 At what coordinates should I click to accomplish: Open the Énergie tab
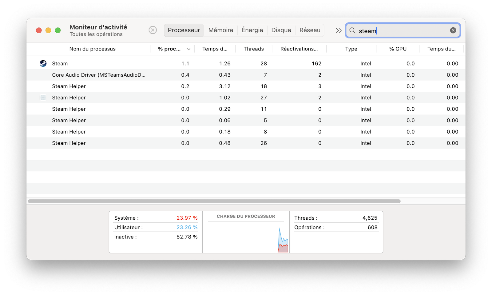(252, 30)
